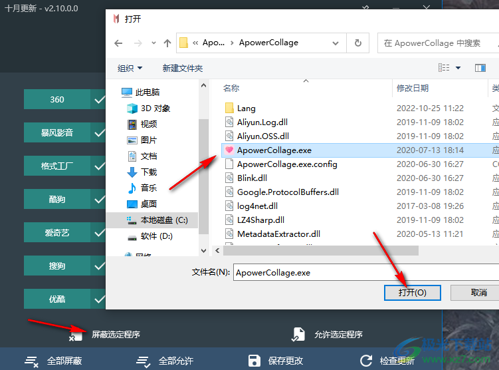Click the 全部屏蔽 block-all icon
The image size is (499, 370).
[32, 362]
